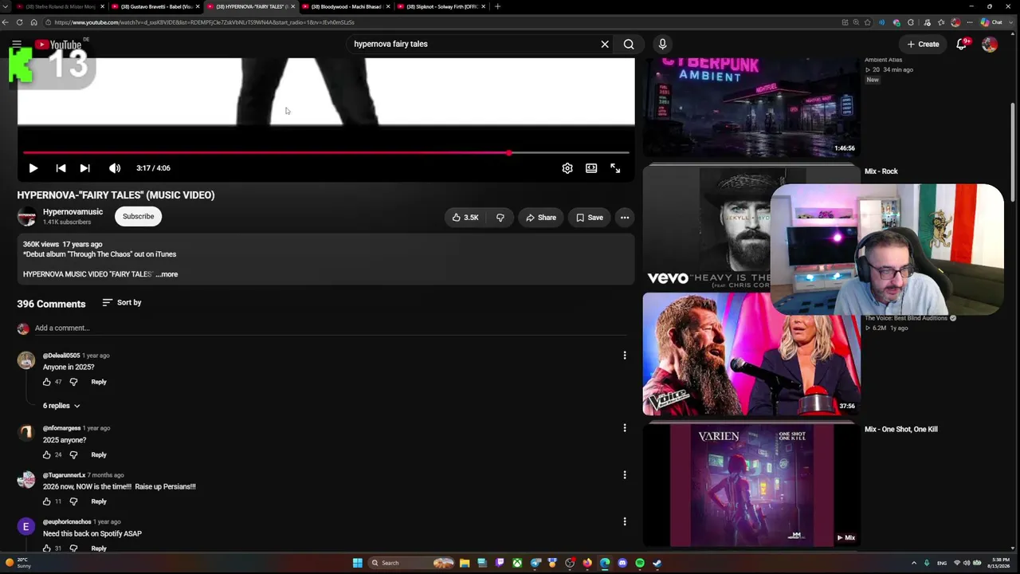This screenshot has height=574, width=1020.
Task: Open the Sort by comments dropdown
Action: 122,303
